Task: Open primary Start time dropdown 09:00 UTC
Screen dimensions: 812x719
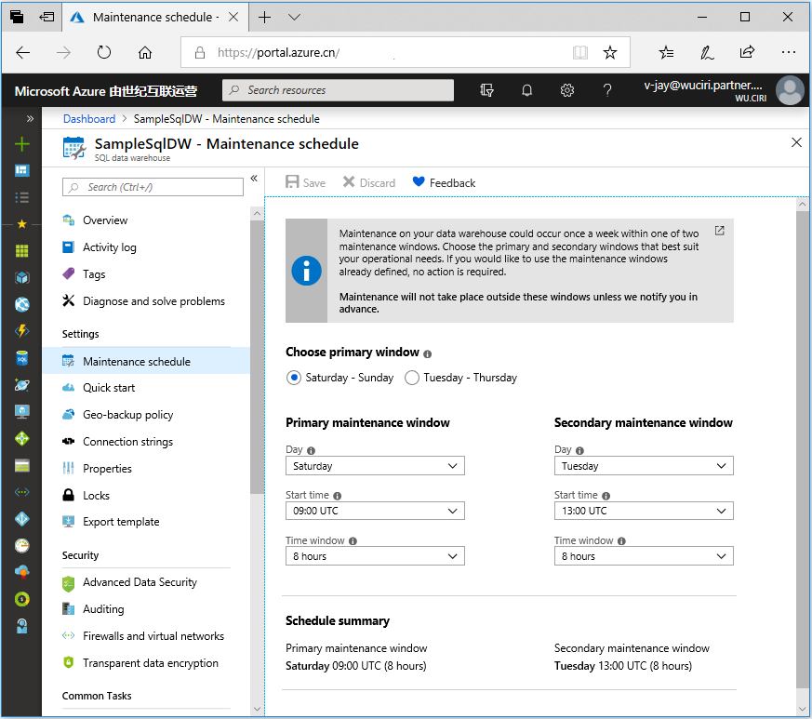Action: click(x=375, y=511)
